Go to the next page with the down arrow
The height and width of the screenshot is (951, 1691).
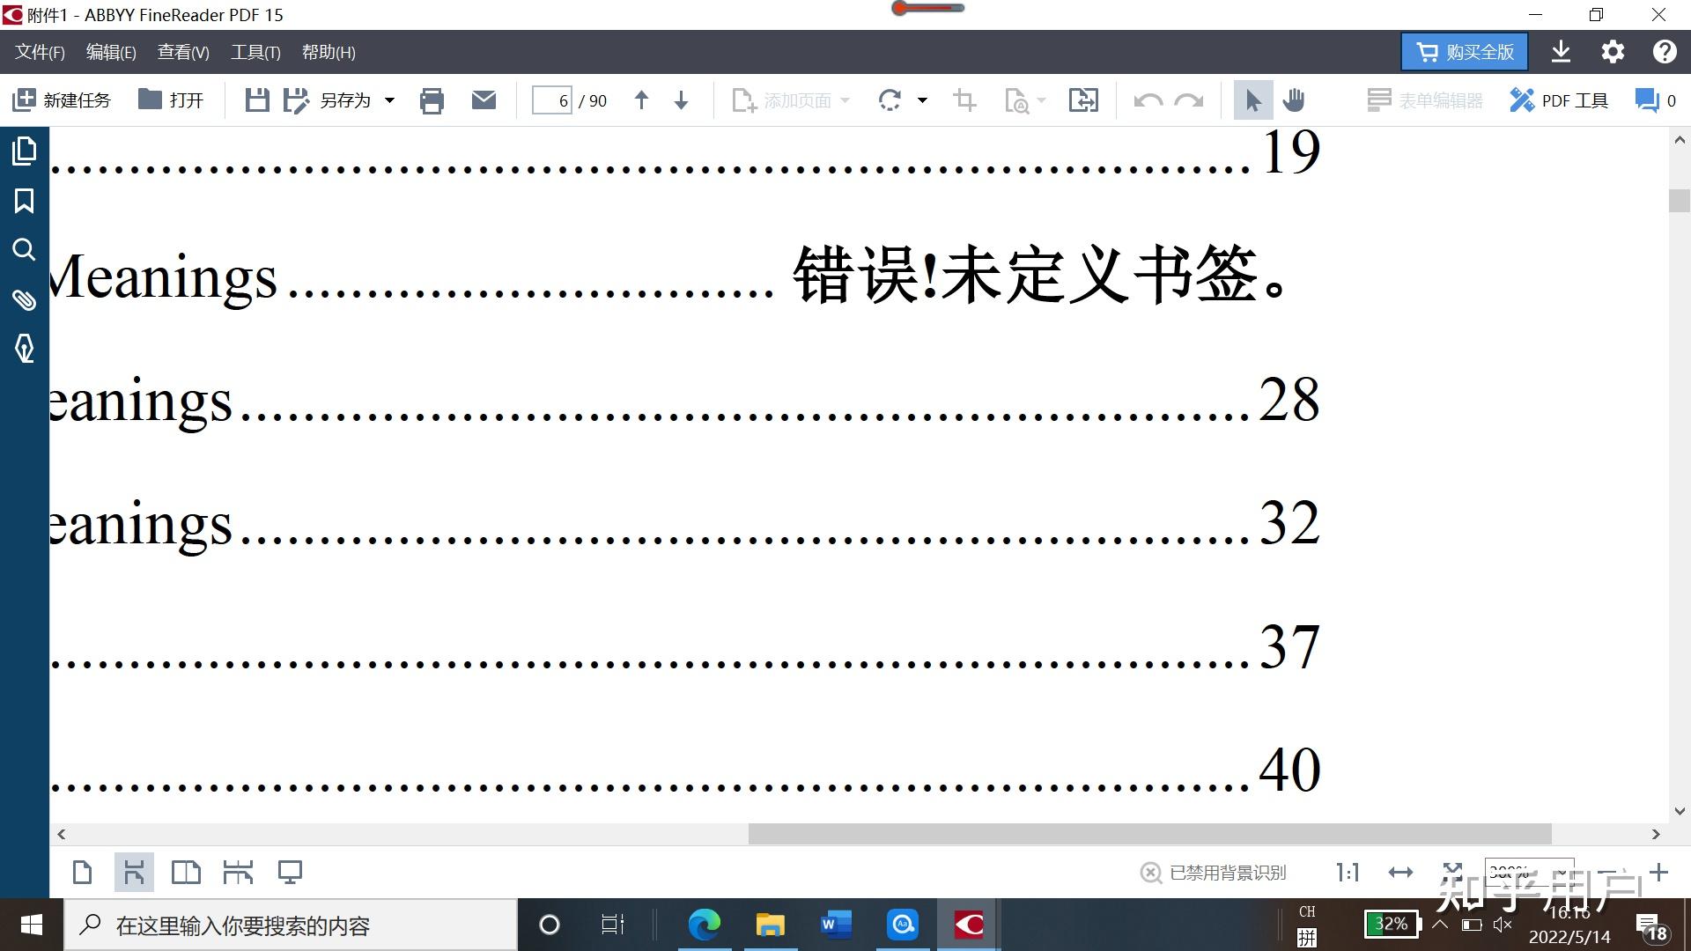tap(681, 100)
